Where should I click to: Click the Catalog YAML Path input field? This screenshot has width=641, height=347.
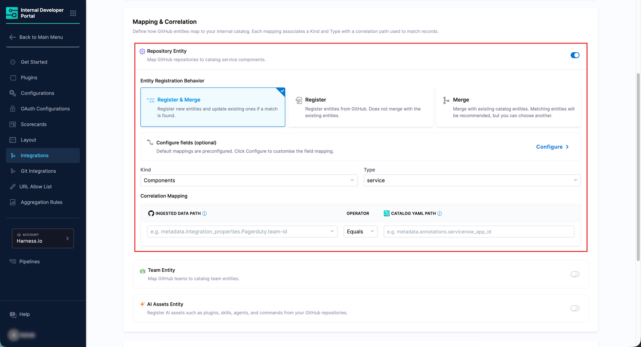click(x=479, y=232)
